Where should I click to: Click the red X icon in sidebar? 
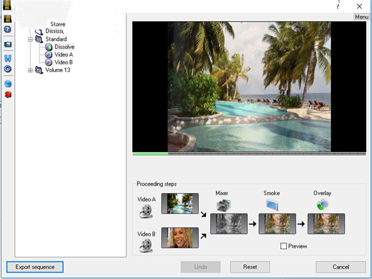click(x=8, y=95)
